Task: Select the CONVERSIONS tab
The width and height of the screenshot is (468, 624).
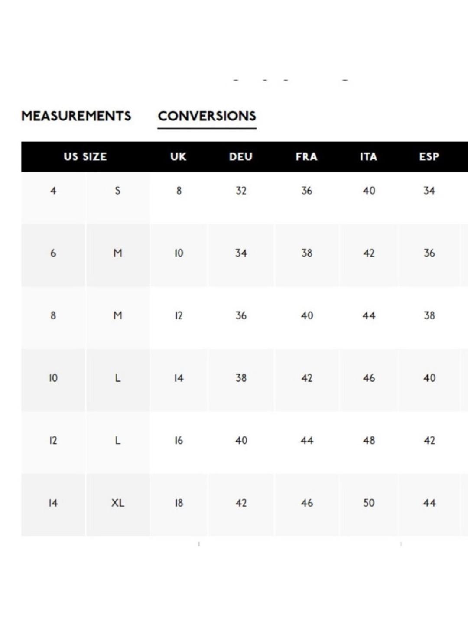Action: (x=207, y=116)
